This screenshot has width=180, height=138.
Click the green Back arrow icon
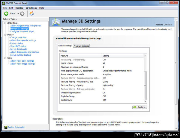tap(6, 14)
